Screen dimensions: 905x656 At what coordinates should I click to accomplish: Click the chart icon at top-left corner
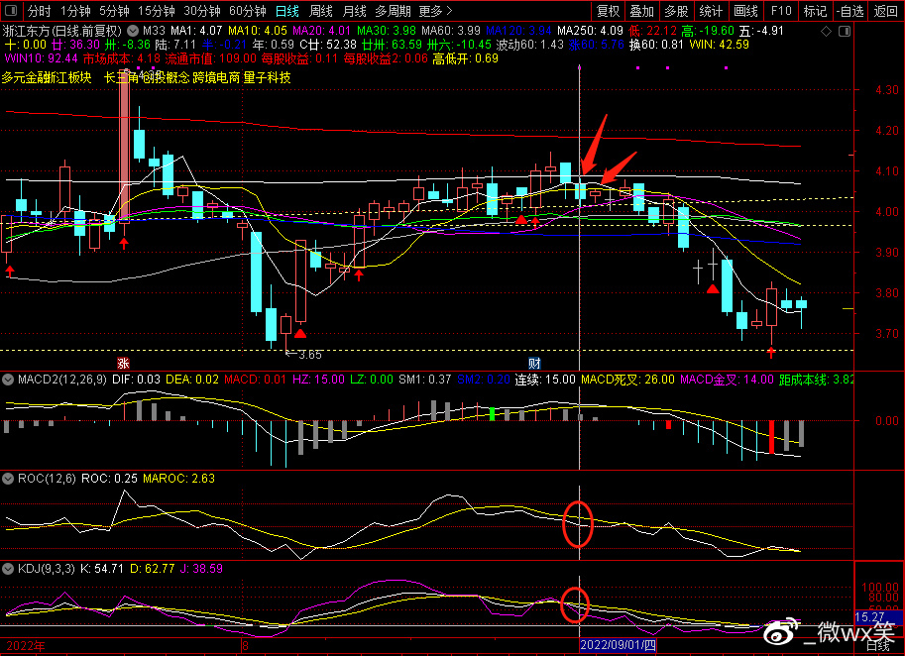tap(10, 11)
